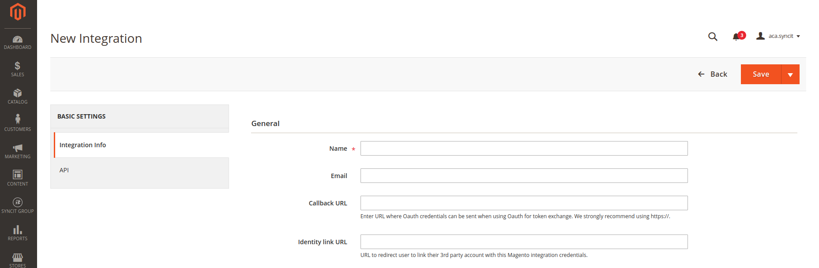Open the Catalog menu
Screen dimensions: 819x268
click(18, 97)
